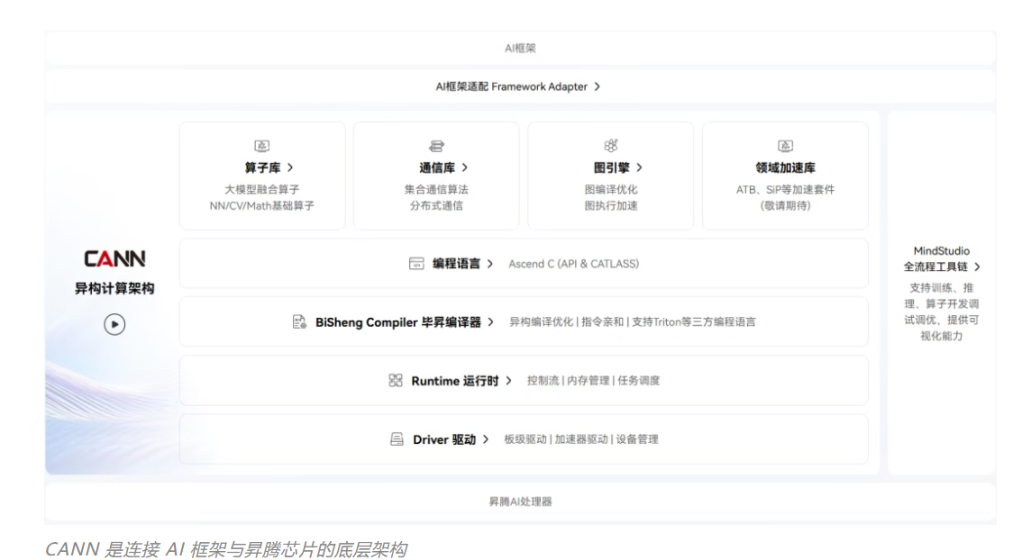Click the Driver 驱动 icon

397,438
